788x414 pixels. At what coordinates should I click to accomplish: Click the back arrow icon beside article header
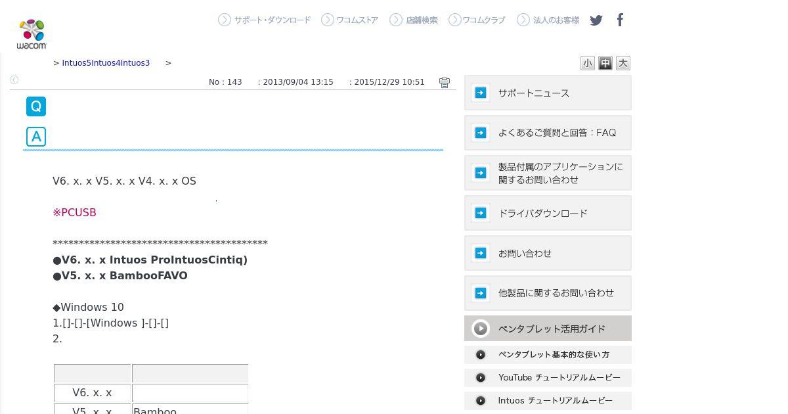coord(14,80)
